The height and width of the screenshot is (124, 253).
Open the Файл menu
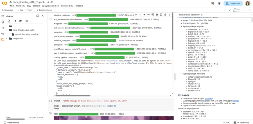[x=12, y=6]
